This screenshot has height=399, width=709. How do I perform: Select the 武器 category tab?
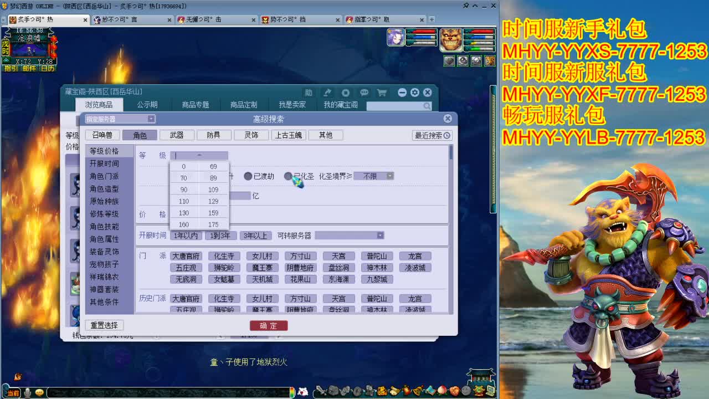pos(177,135)
